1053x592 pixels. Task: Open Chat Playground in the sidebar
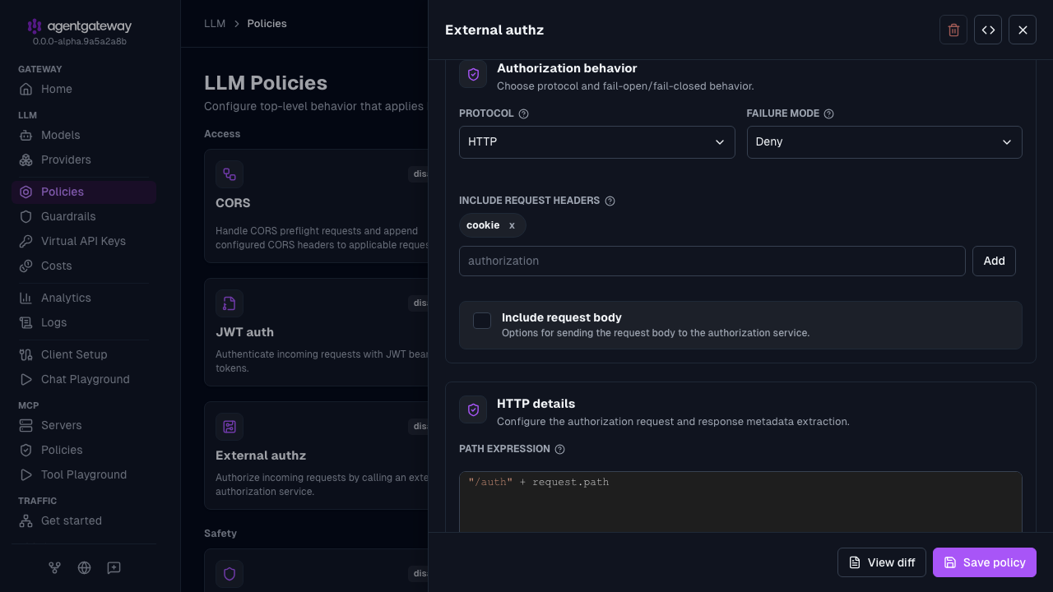(84, 379)
